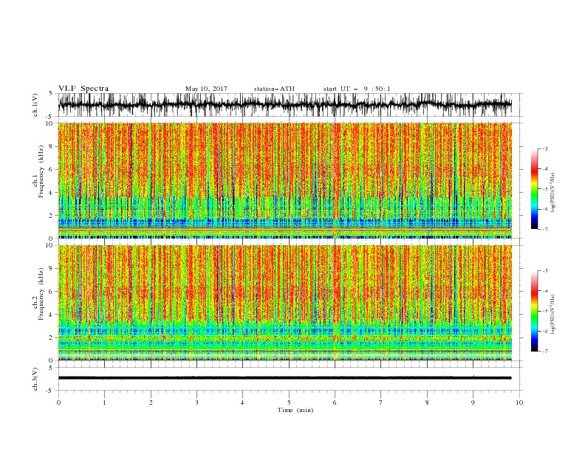Click the ch.3 flat voltage trace
The image size is (585, 452).
[x=284, y=378]
